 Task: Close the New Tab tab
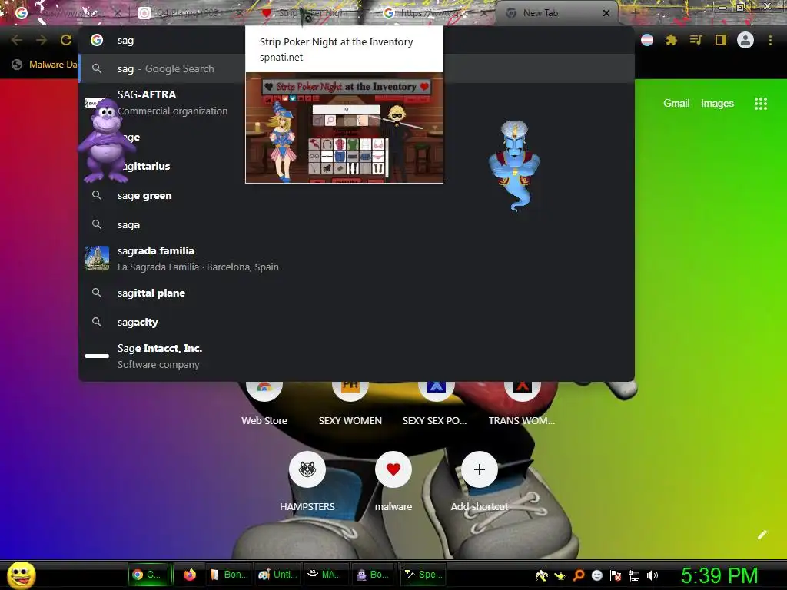point(606,13)
